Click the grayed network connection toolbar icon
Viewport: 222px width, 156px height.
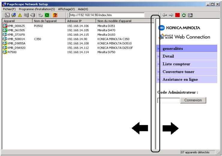[40, 15]
